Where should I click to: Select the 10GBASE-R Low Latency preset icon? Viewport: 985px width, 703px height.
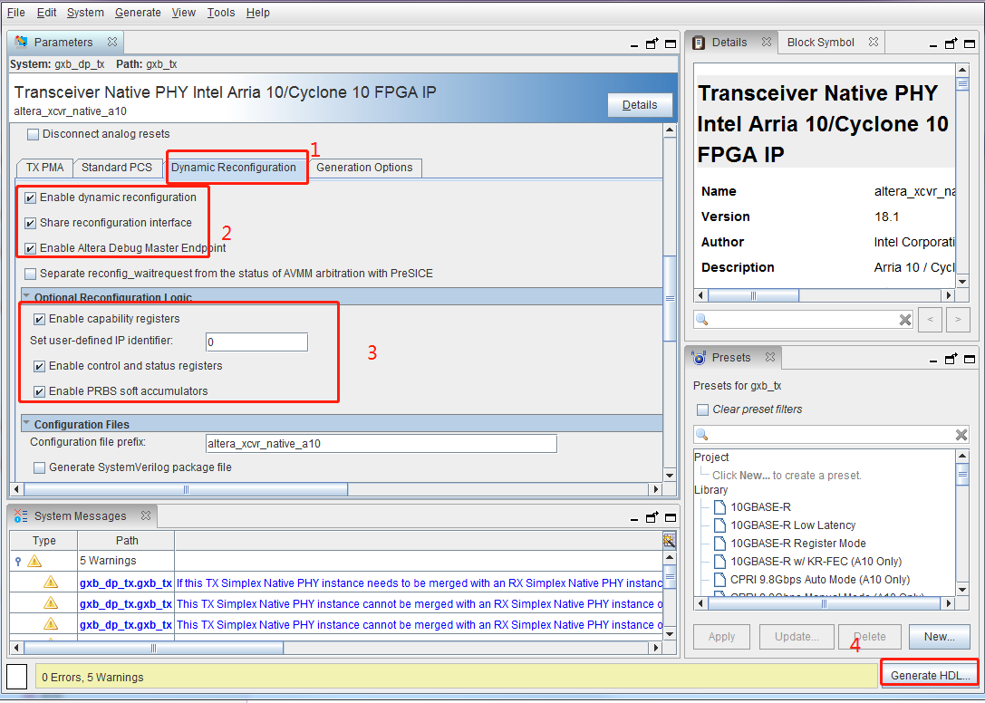coord(719,525)
